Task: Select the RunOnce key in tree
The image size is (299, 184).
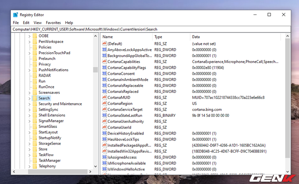Action: click(x=46, y=87)
